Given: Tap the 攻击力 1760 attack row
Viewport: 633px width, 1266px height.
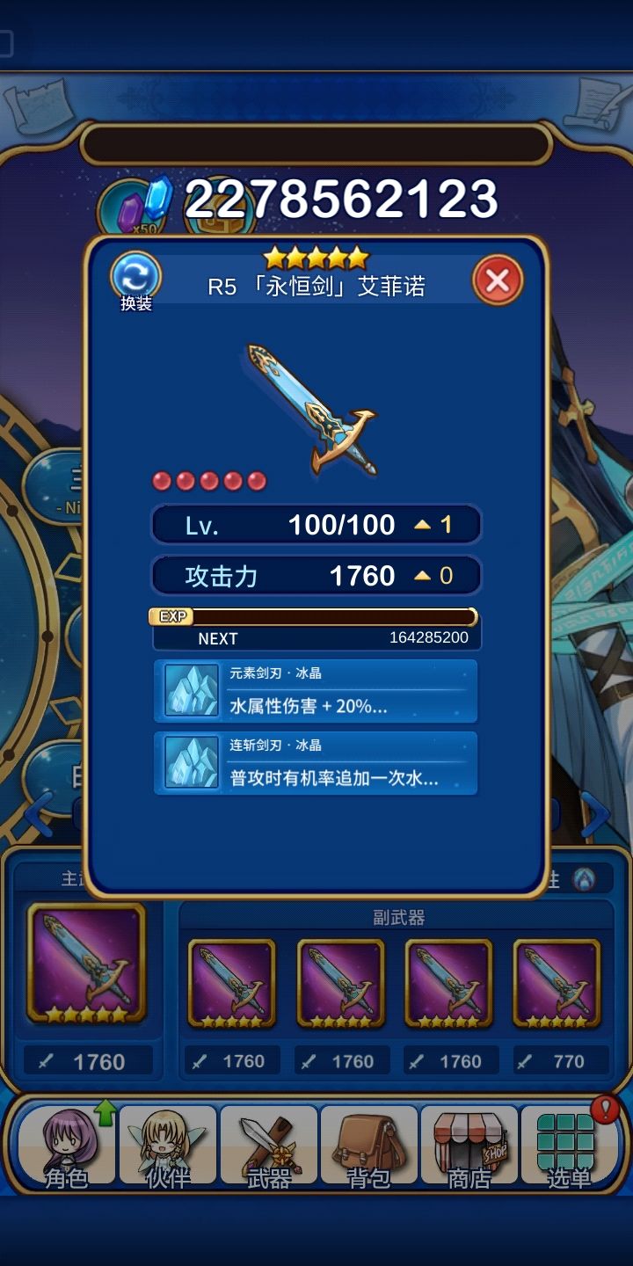Looking at the screenshot, I should pyautogui.click(x=316, y=576).
